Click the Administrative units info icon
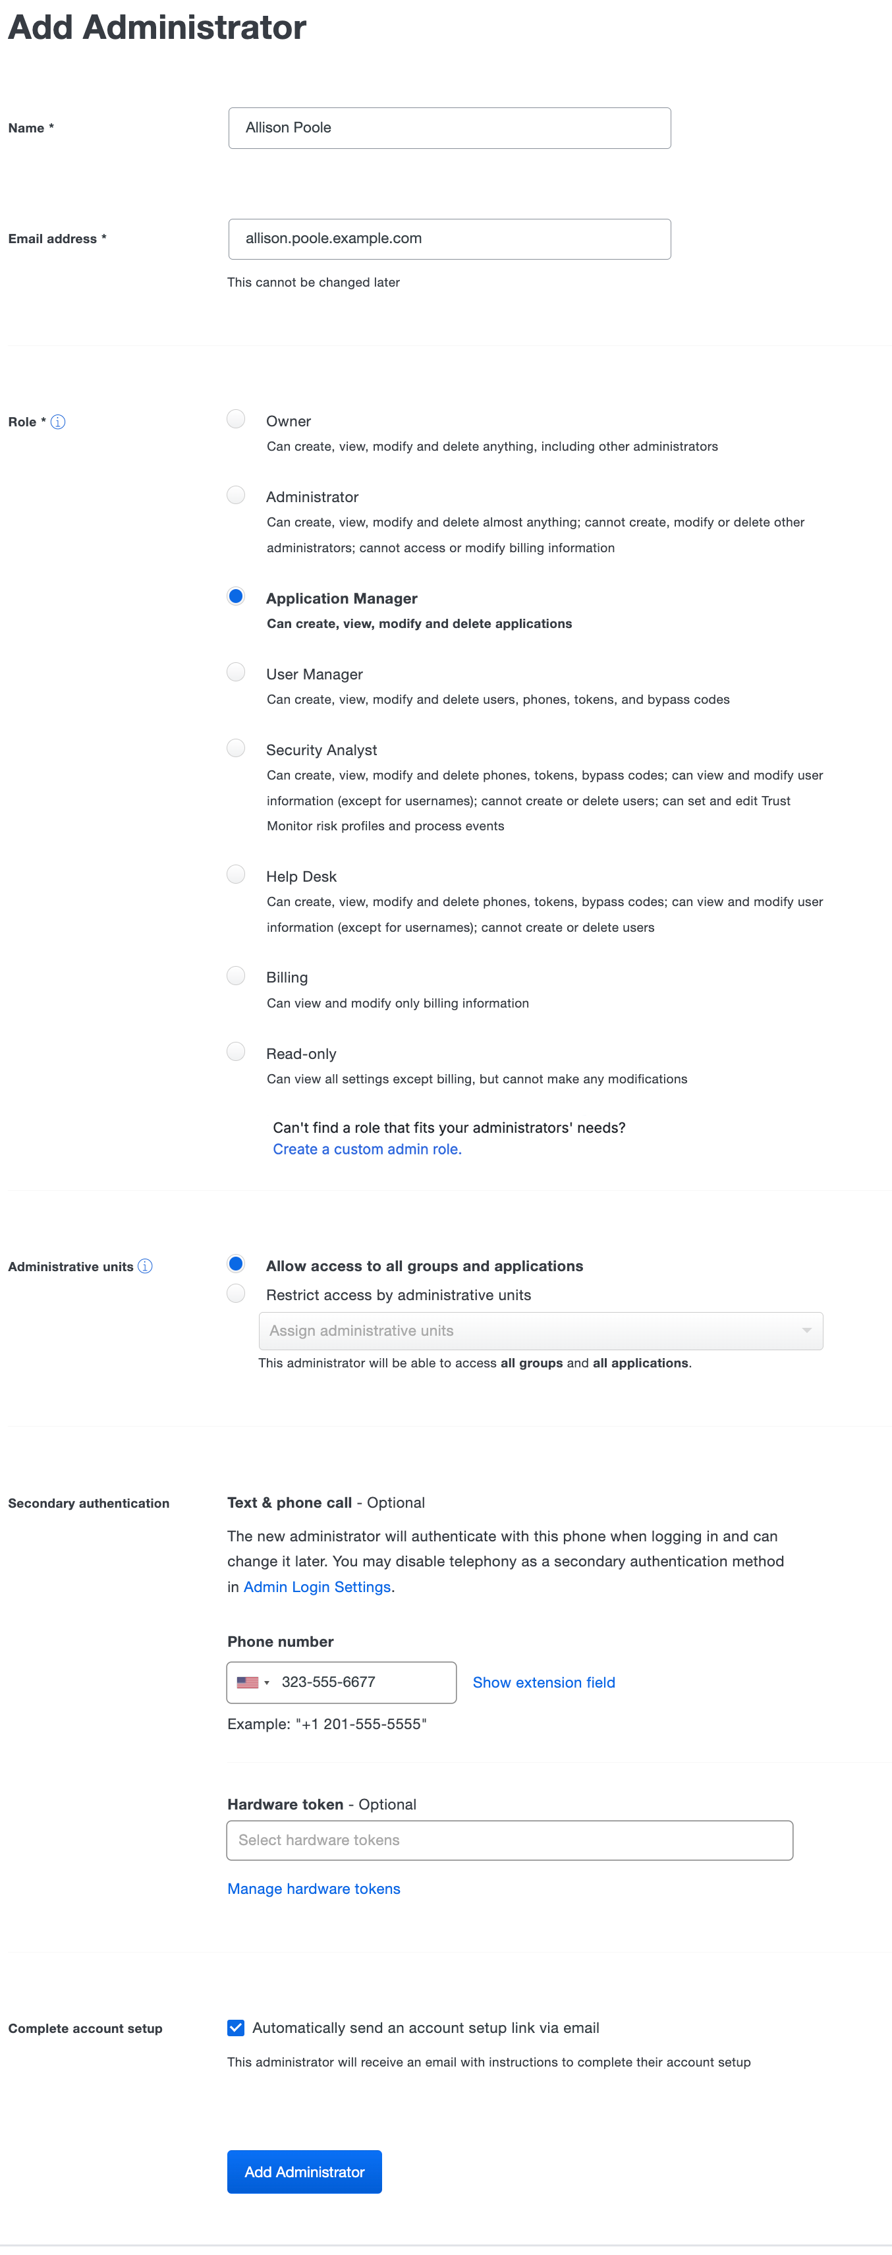Image resolution: width=892 pixels, height=2255 pixels. (146, 1266)
